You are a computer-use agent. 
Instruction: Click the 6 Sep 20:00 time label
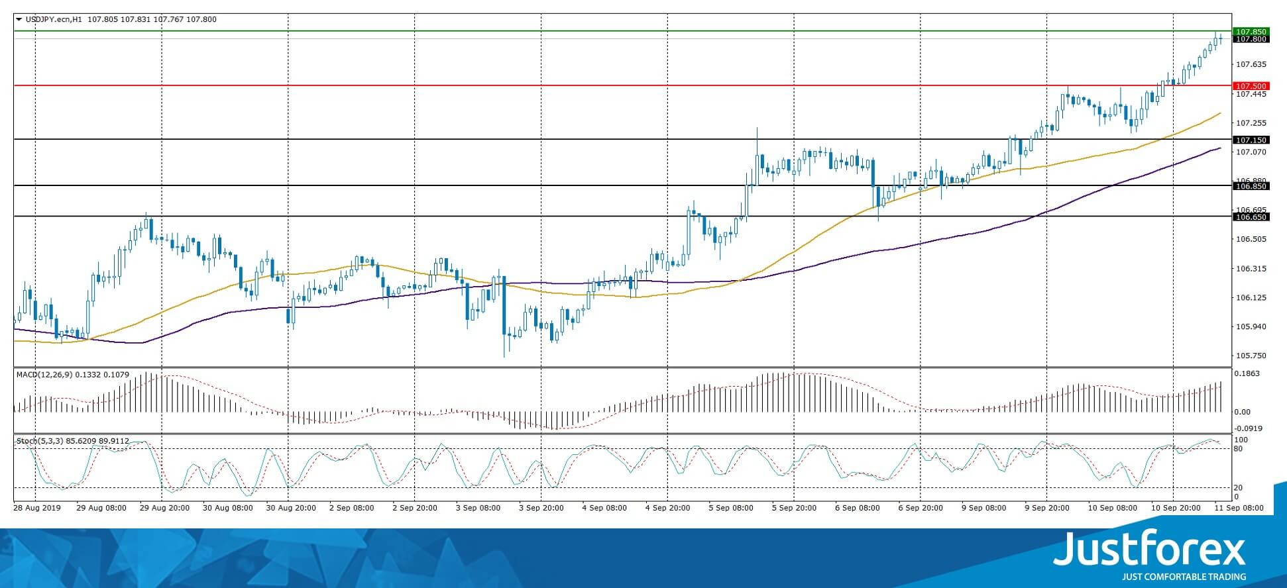coord(921,508)
